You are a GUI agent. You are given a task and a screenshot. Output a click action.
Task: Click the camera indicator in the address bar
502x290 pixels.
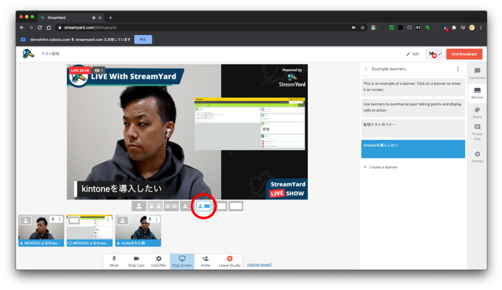pyautogui.click(x=353, y=27)
